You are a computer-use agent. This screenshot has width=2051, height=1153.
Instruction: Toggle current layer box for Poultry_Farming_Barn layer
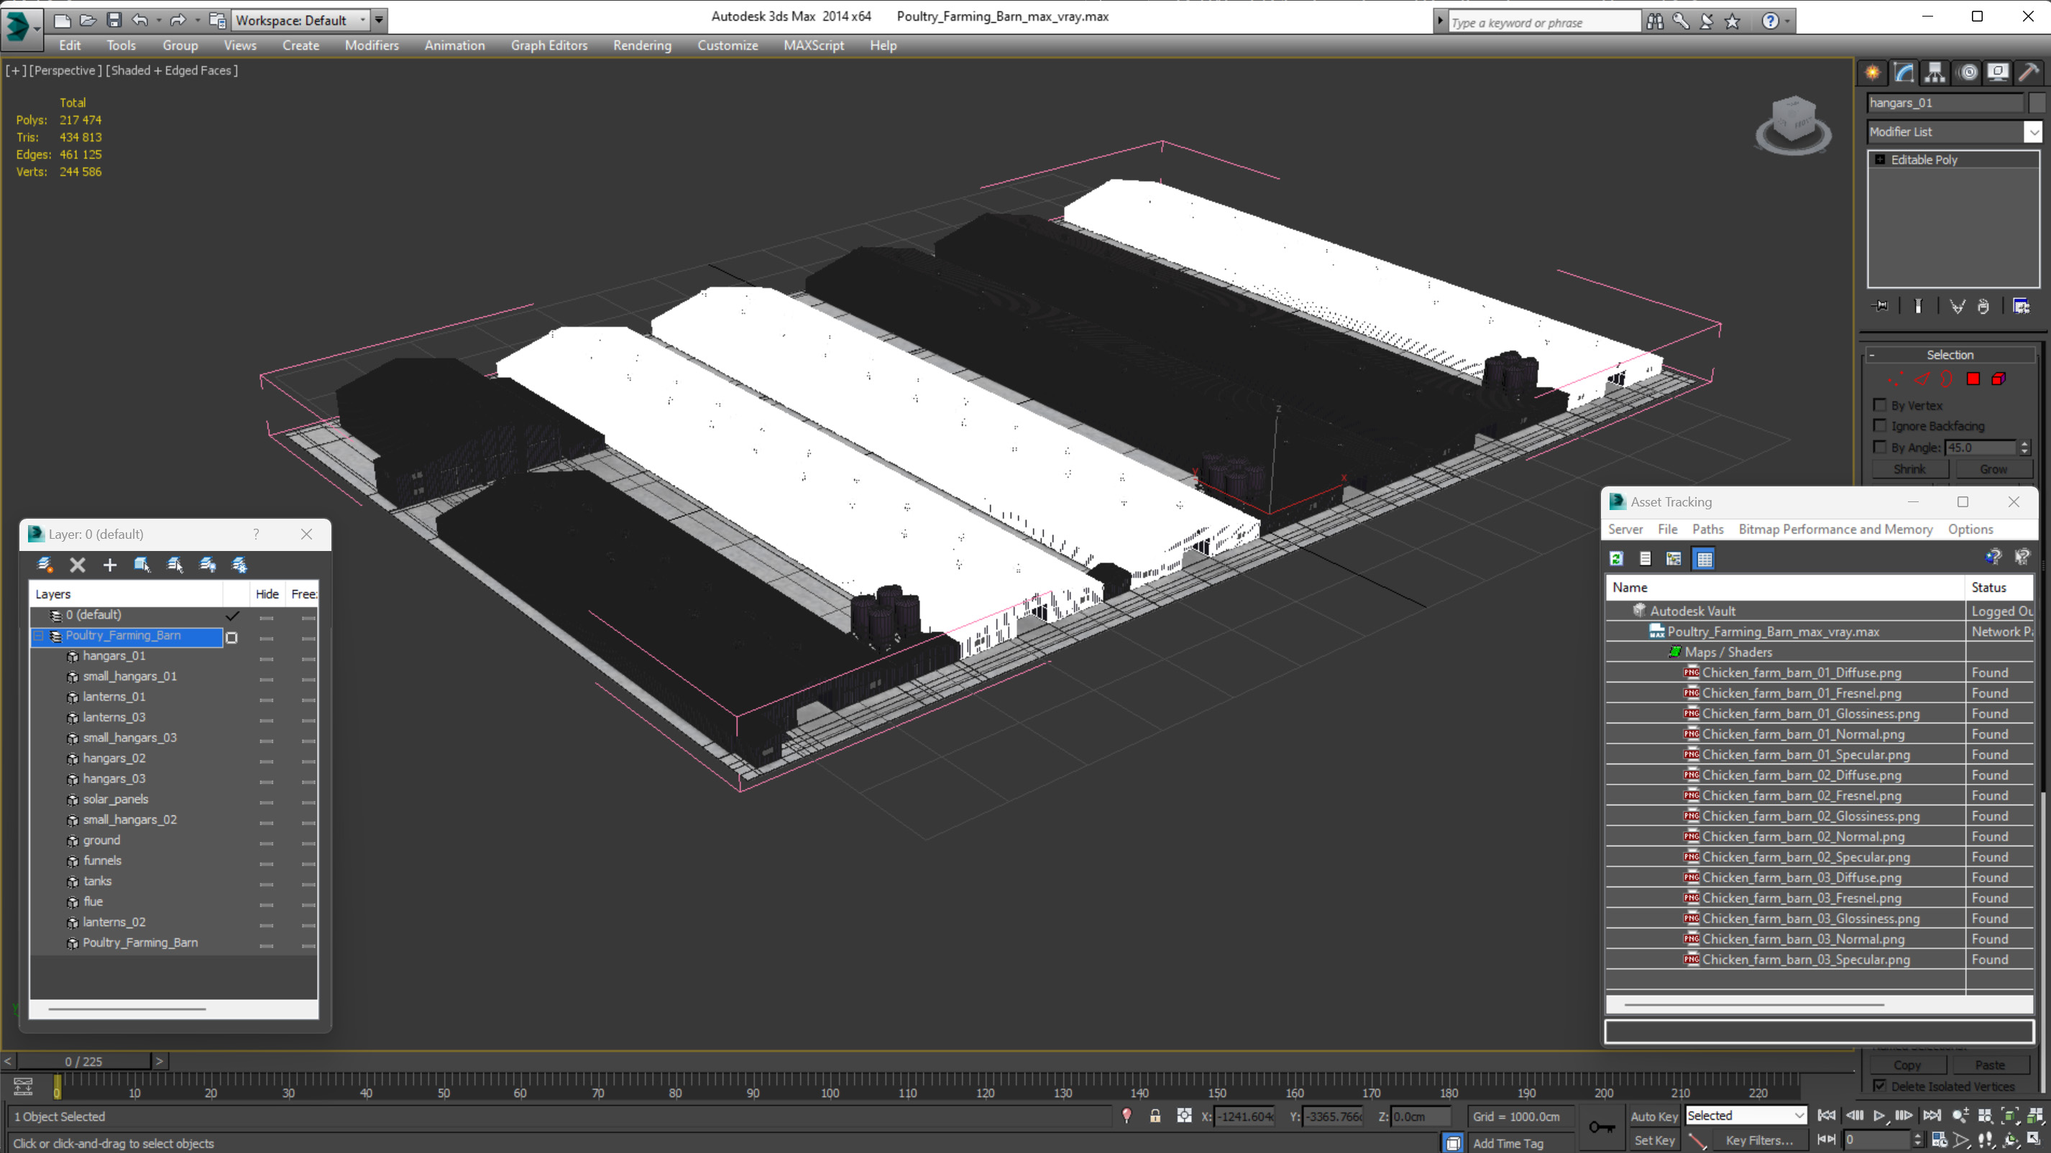231,637
